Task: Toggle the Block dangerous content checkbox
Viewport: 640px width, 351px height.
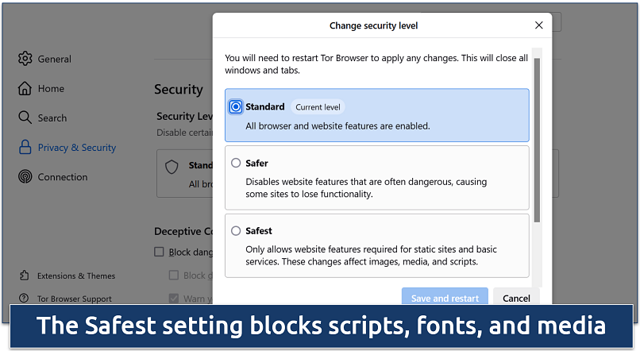Action: 160,253
